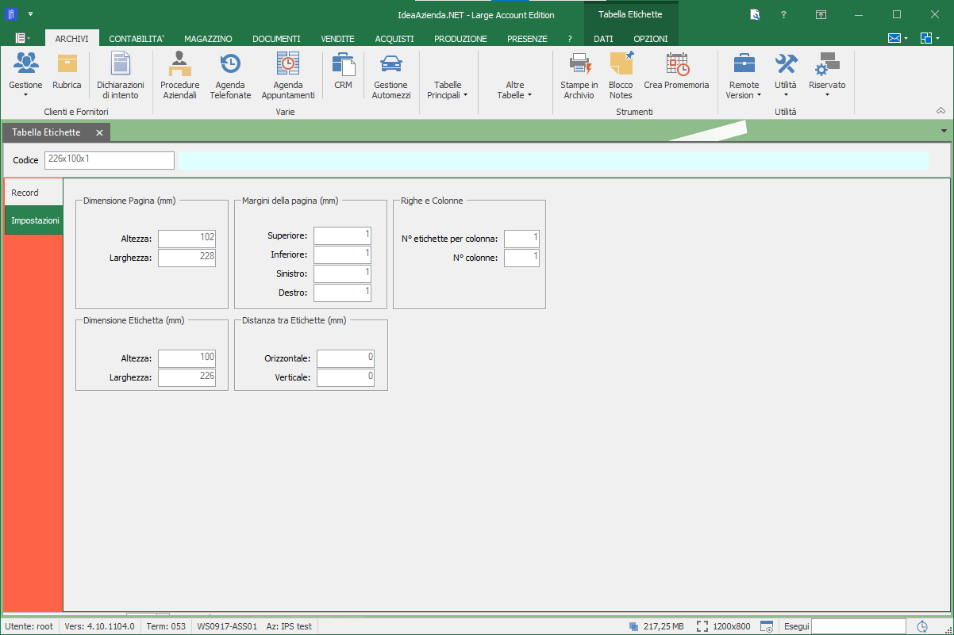Click the page Altezza field showing 102
This screenshot has width=954, height=635.
[187, 239]
